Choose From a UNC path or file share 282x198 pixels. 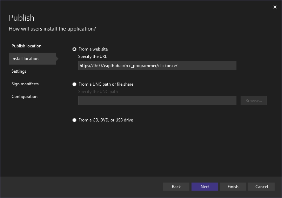point(74,84)
